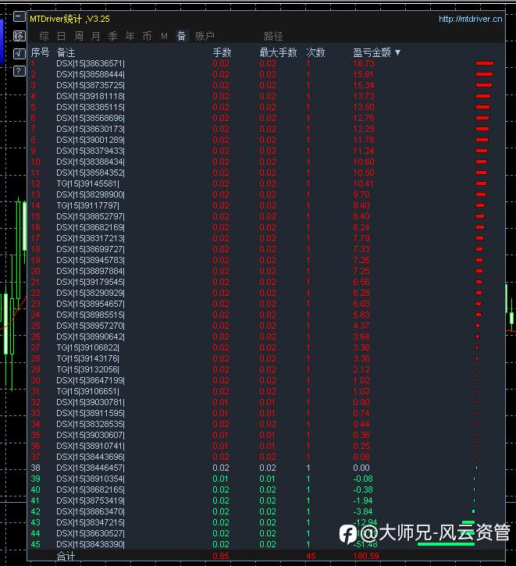This screenshot has width=516, height=566.
Task: Select row DSX|15|38298900|
Action: (x=266, y=194)
